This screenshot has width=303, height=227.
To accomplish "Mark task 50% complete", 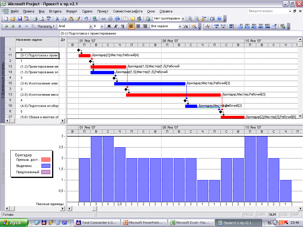I will point(254,26).
